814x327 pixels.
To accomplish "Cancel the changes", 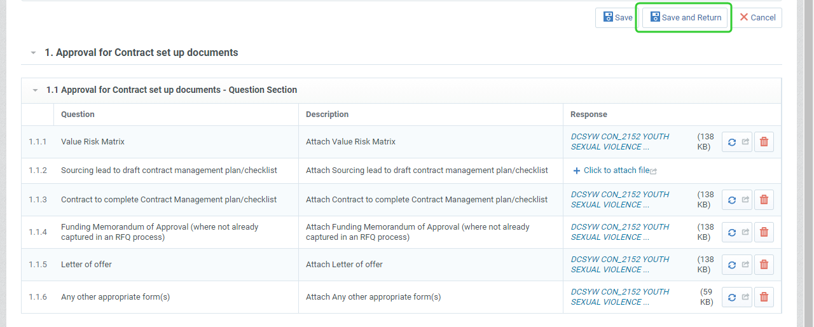I will [757, 18].
